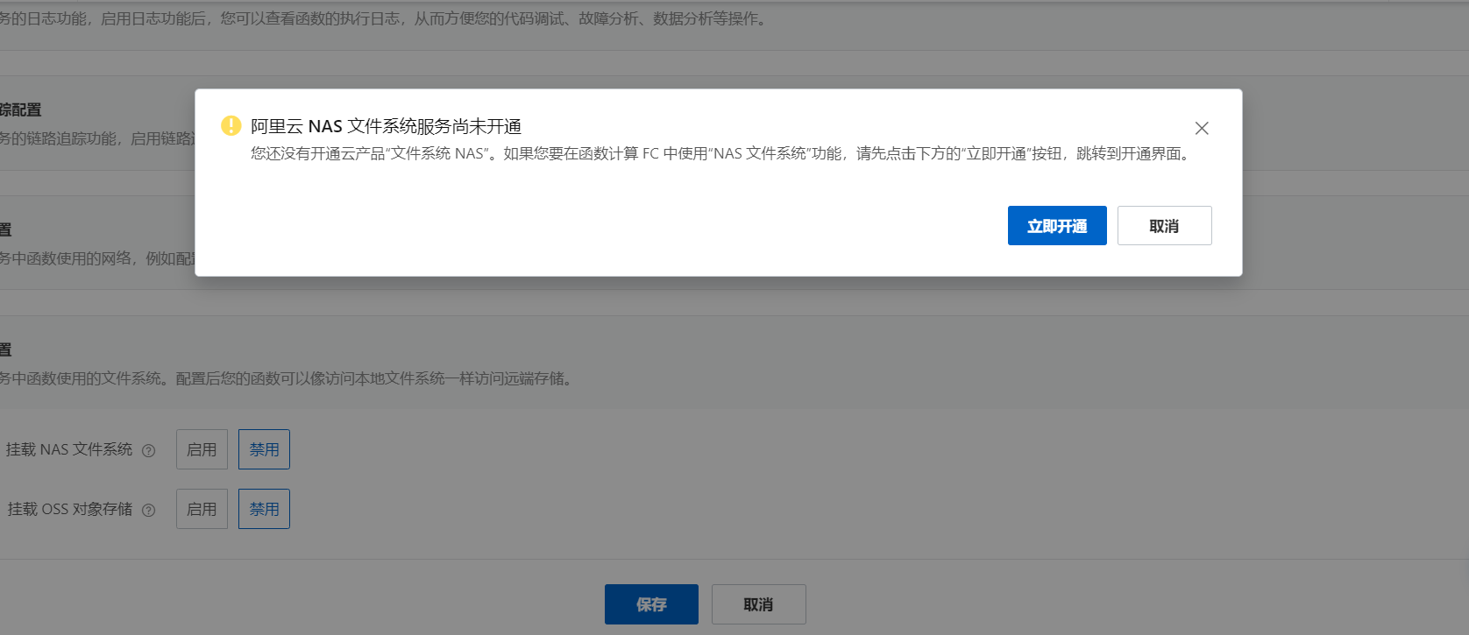Close the NAS dialog with the X icon
Image resolution: width=1469 pixels, height=635 pixels.
(1202, 128)
